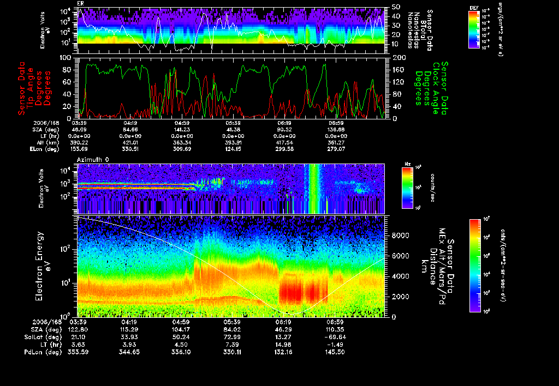Click the SolLat (deg) row label
Viewport: 559px width, 386px height.
tap(43, 337)
